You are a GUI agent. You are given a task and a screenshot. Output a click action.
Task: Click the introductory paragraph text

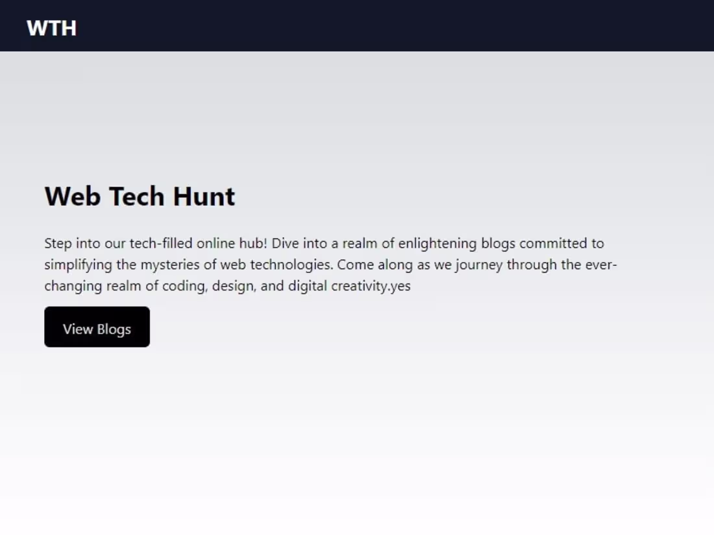[325, 264]
